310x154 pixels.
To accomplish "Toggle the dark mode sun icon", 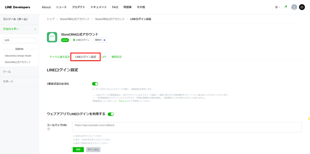I will click(x=302, y=7).
